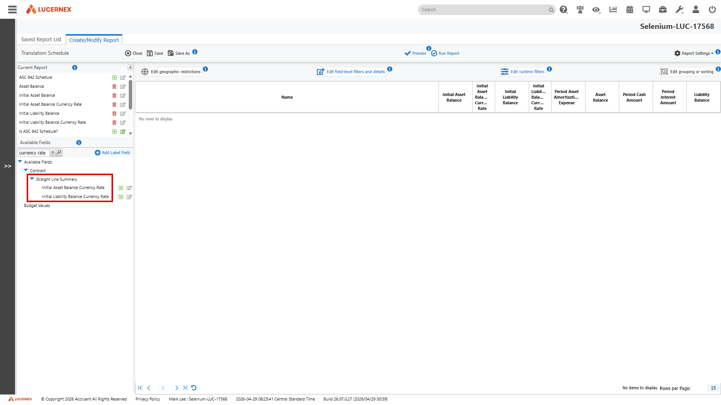Search available fields with magnifier button
This screenshot has height=405, width=721.
(x=59, y=152)
